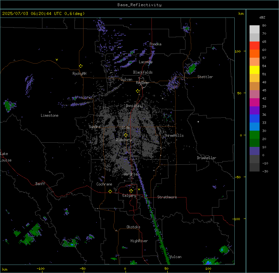Click the yellow V marker east of Calgary
Screen dimensions: 279x273
tap(139, 189)
